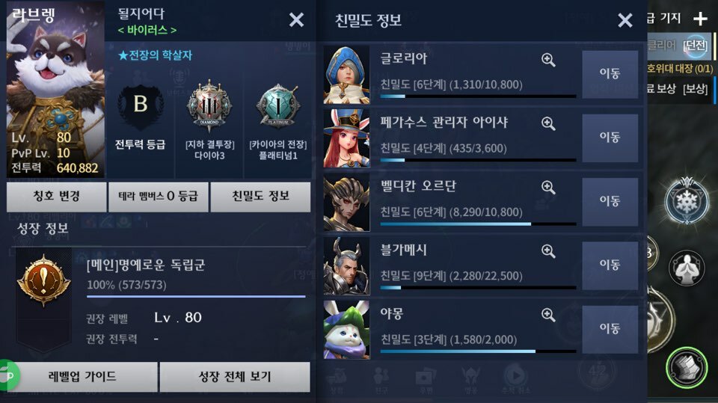Image resolution: width=718 pixels, height=403 pixels.
Task: Open the magnifier icon next to 블가메시
Action: 548,251
